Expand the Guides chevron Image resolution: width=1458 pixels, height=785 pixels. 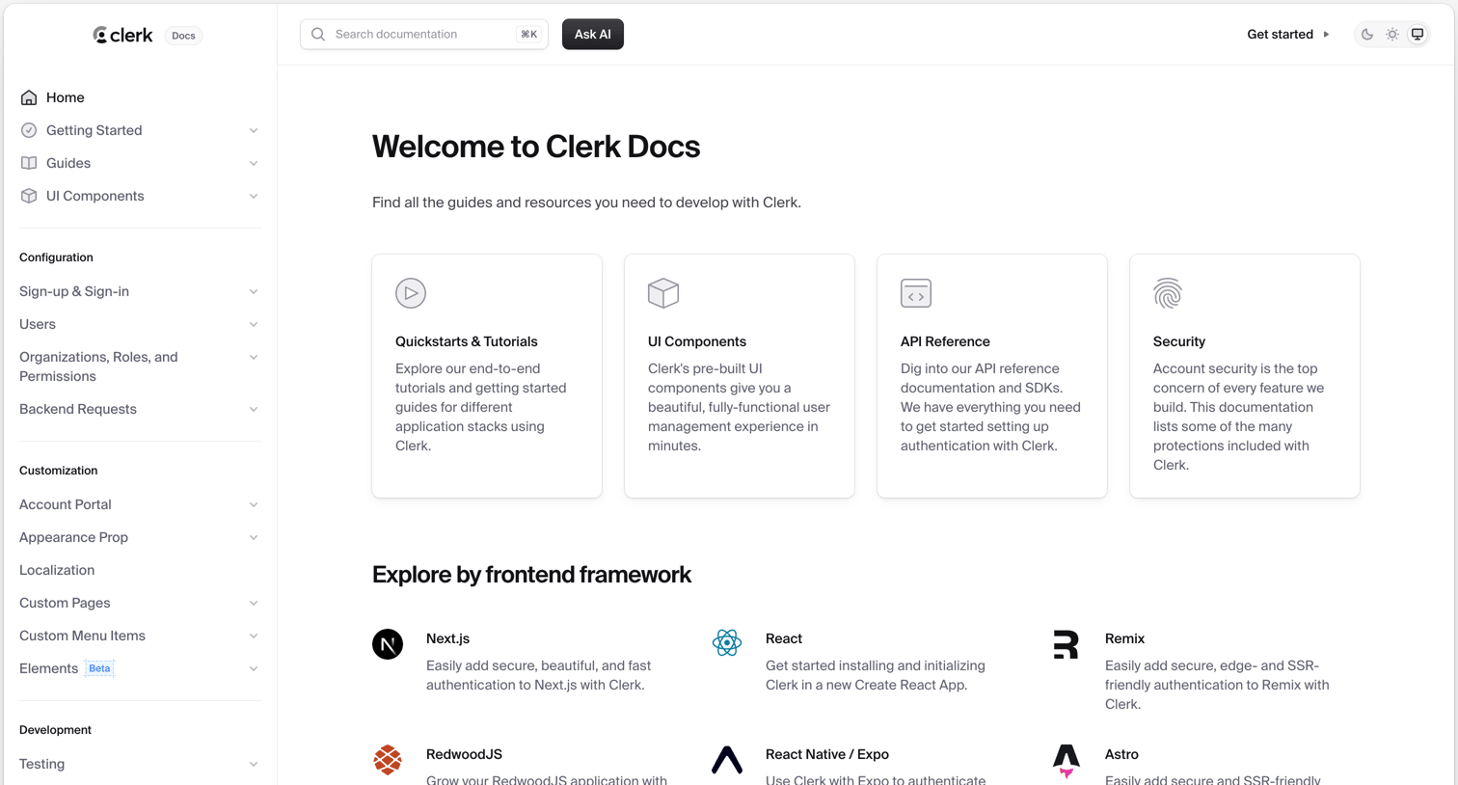254,163
